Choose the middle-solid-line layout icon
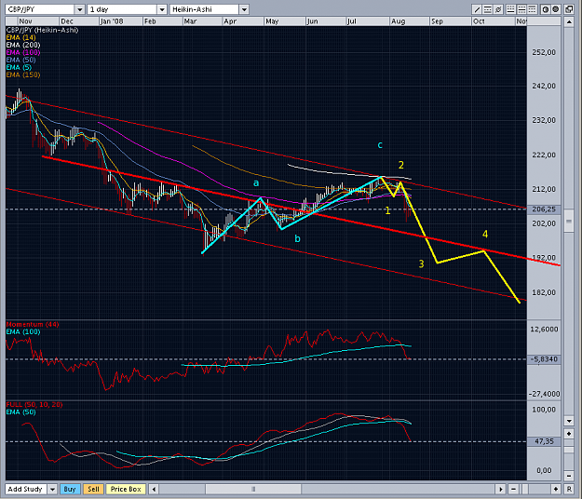The width and height of the screenshot is (582, 499). 521,9
